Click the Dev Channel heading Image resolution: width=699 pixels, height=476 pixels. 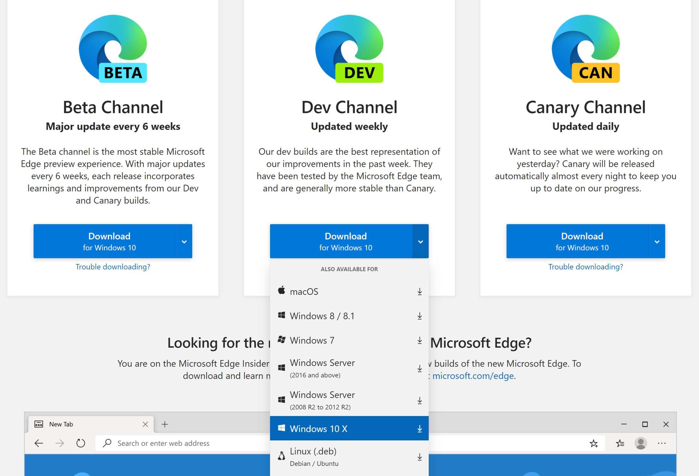click(x=349, y=107)
